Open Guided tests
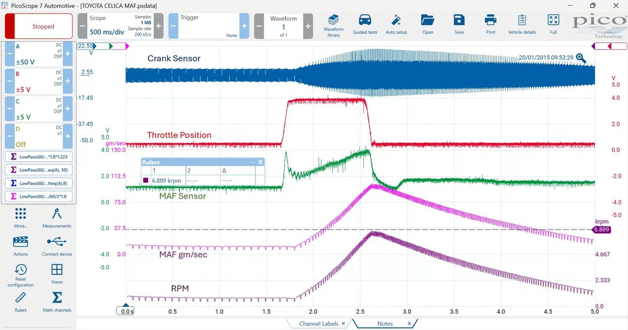The height and width of the screenshot is (330, 628). [x=365, y=25]
